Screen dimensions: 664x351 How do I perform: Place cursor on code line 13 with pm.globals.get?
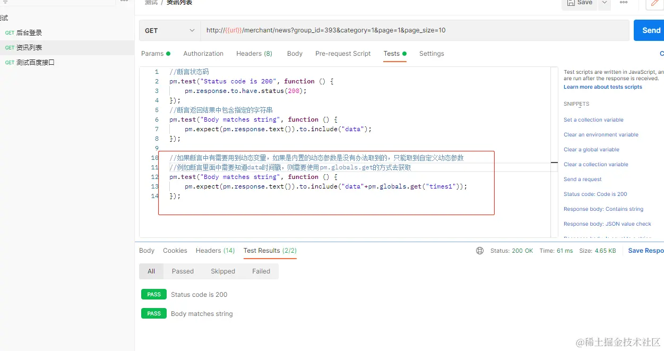click(x=326, y=186)
